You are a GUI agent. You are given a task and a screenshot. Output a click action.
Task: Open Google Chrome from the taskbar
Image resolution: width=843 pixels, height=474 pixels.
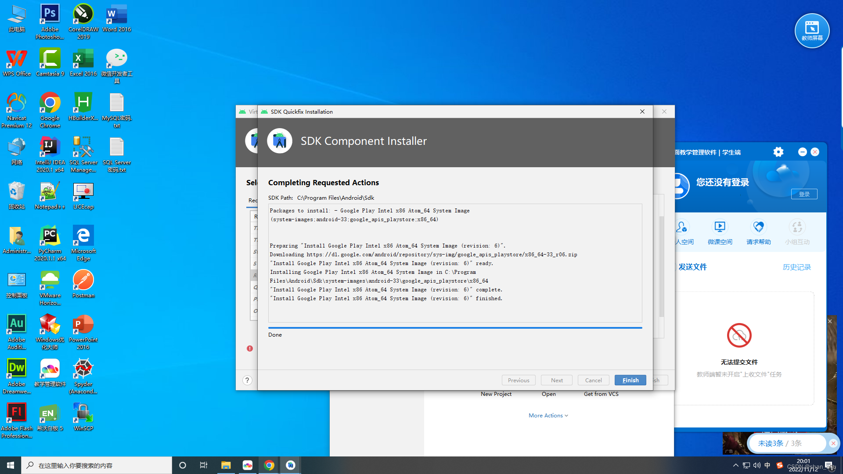269,465
